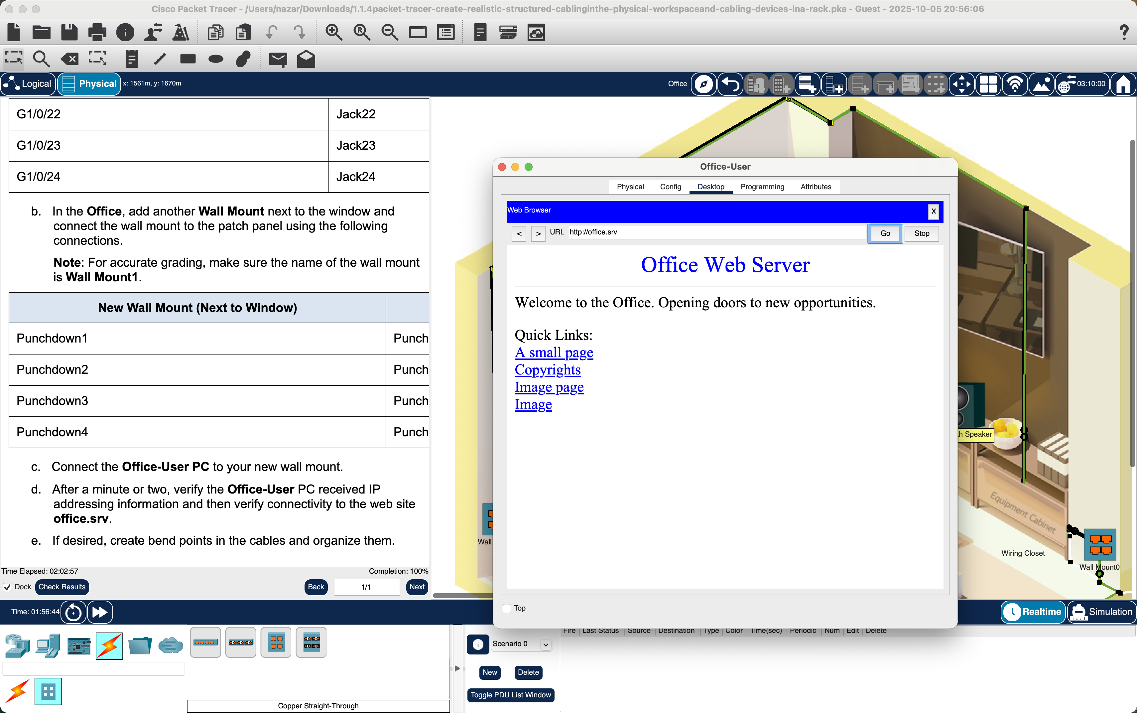Image resolution: width=1137 pixels, height=713 pixels.
Task: Reset zoom with the magnifier R icon
Action: click(362, 32)
